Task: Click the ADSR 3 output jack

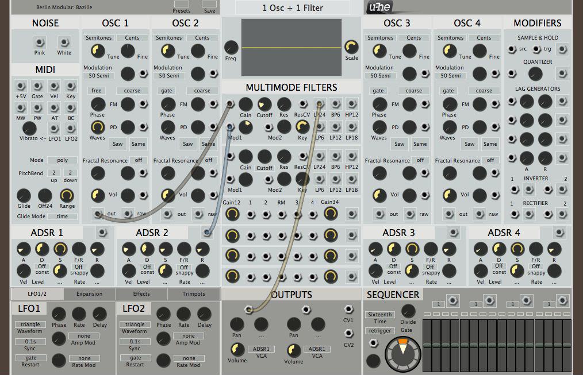Action: point(453,233)
